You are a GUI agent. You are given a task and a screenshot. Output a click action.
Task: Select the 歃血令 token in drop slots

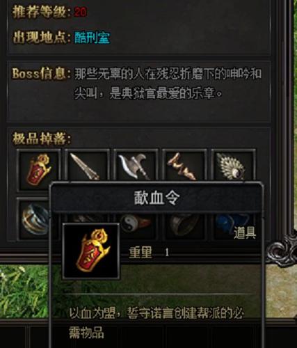pyautogui.click(x=39, y=170)
